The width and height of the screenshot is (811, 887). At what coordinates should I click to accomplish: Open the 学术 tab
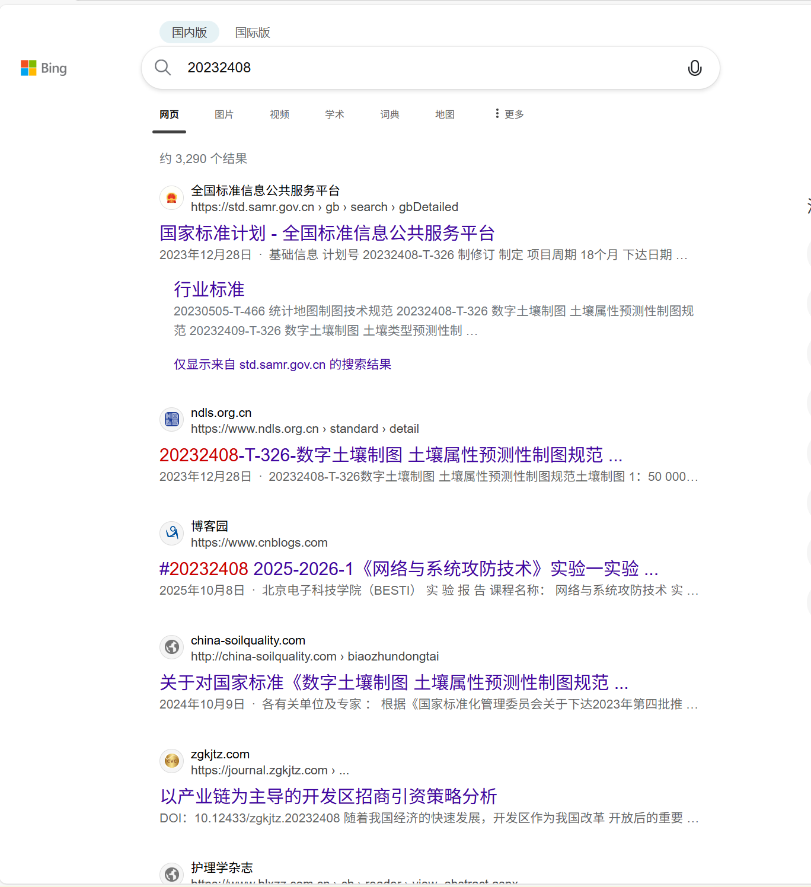(x=334, y=114)
